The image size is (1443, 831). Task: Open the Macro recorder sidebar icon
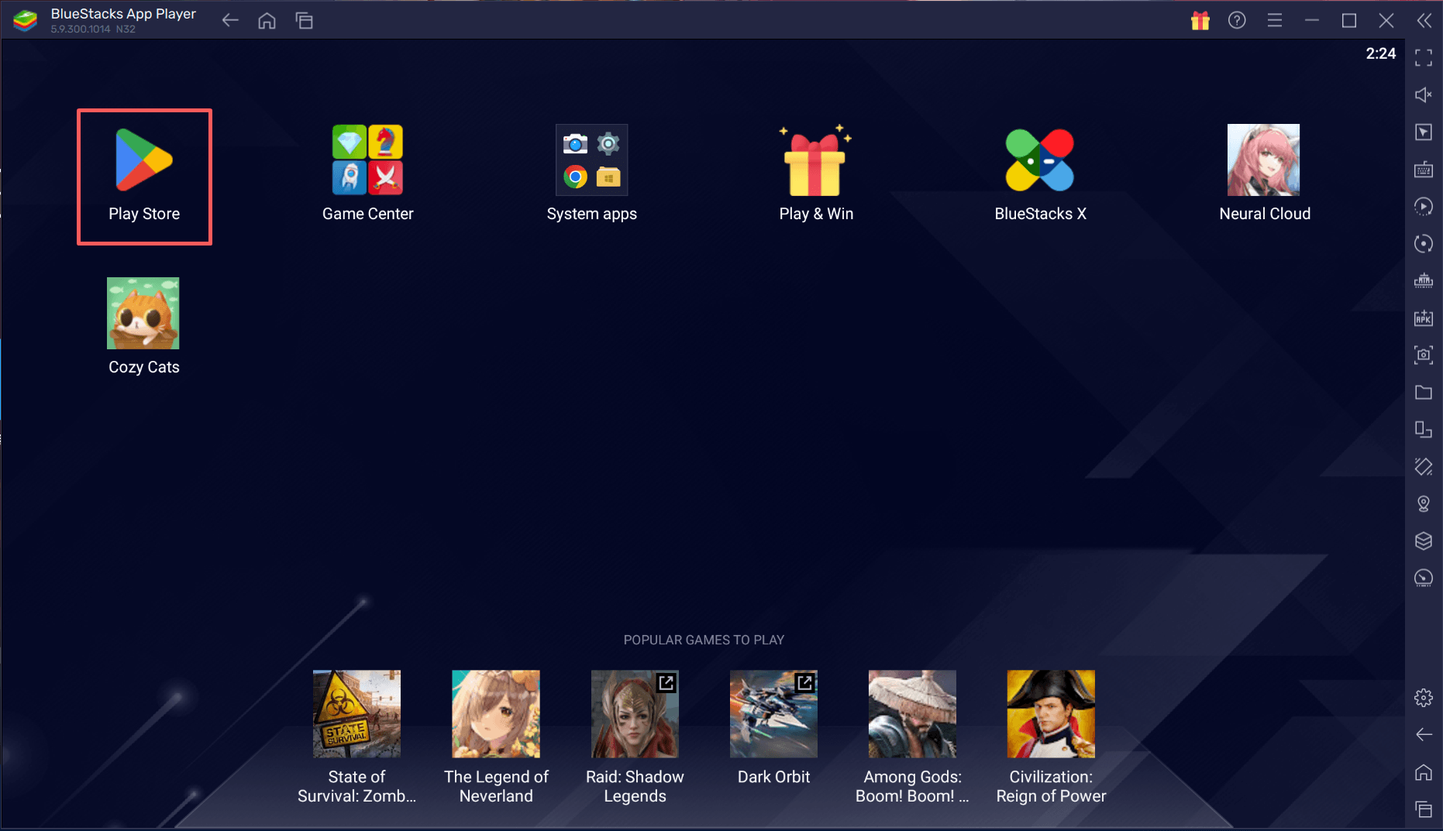(1424, 206)
